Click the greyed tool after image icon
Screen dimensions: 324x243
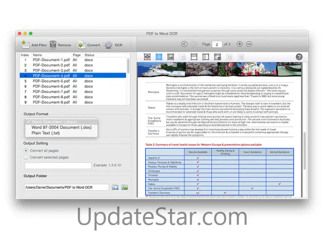point(182,57)
